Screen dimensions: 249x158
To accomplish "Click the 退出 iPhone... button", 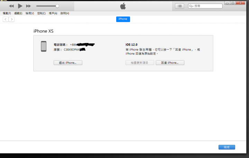I will pos(68,63).
